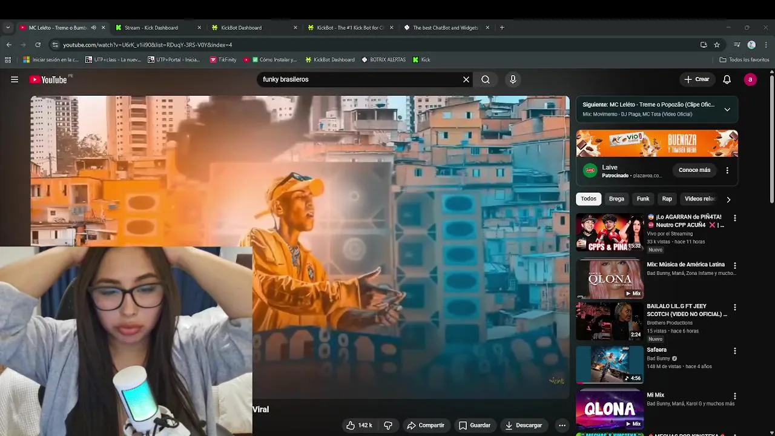This screenshot has width=775, height=436.
Task: Mute the YouTube tab audio indicator
Action: click(x=93, y=27)
